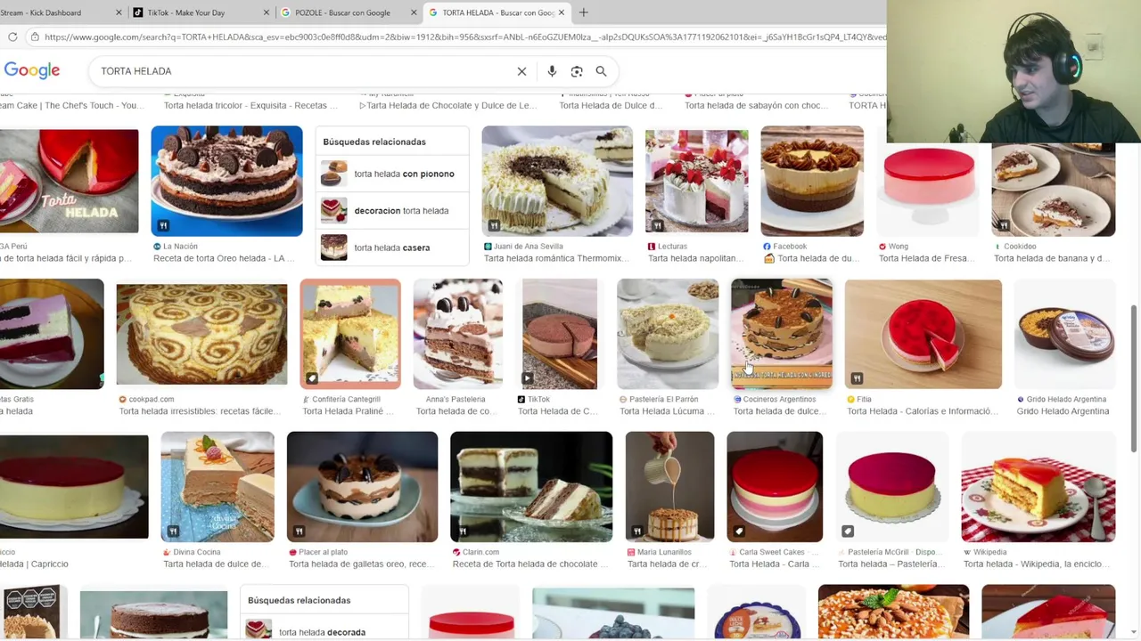Open a new browser tab with plus icon
This screenshot has width=1141, height=641.
click(583, 12)
